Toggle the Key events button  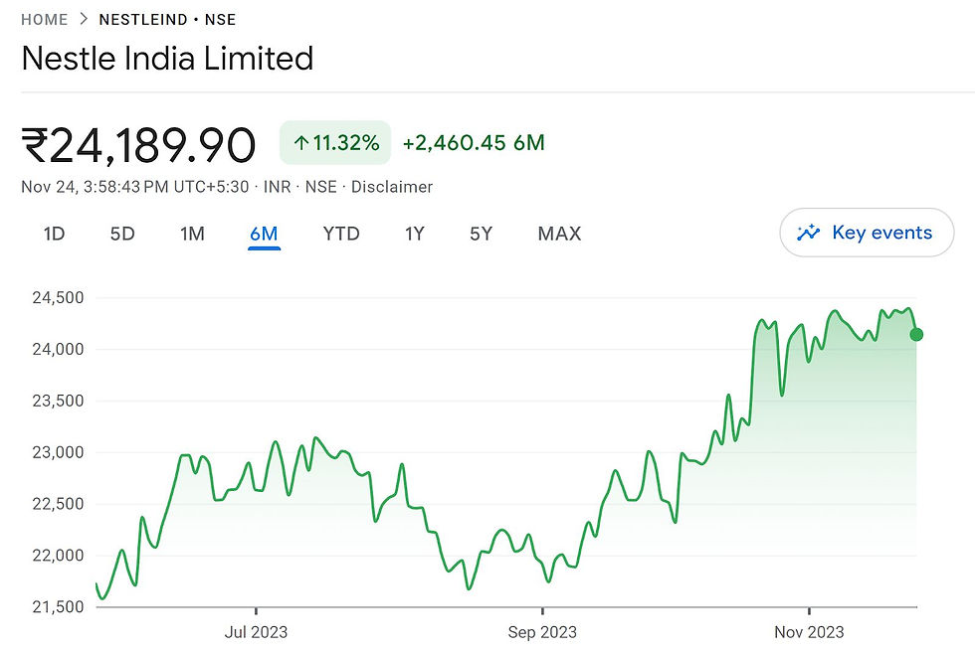coord(867,234)
